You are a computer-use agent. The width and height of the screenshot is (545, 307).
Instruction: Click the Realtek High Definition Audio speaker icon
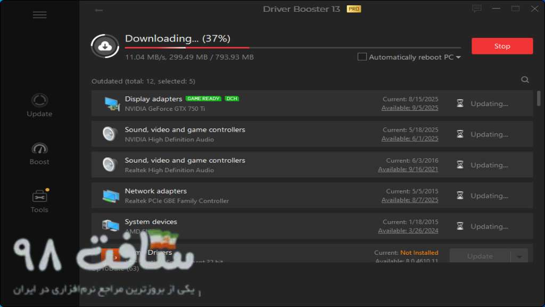[x=110, y=165]
